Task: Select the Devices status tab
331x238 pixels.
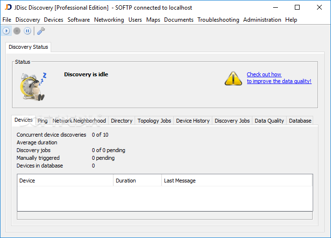Action: pyautogui.click(x=24, y=120)
